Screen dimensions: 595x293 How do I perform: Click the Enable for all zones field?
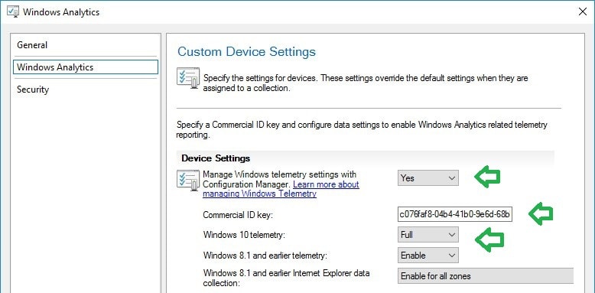(486, 276)
